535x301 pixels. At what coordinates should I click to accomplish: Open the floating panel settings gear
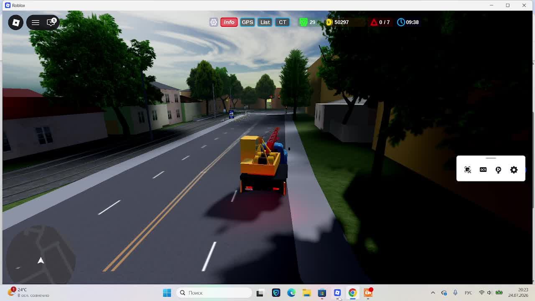point(514,170)
